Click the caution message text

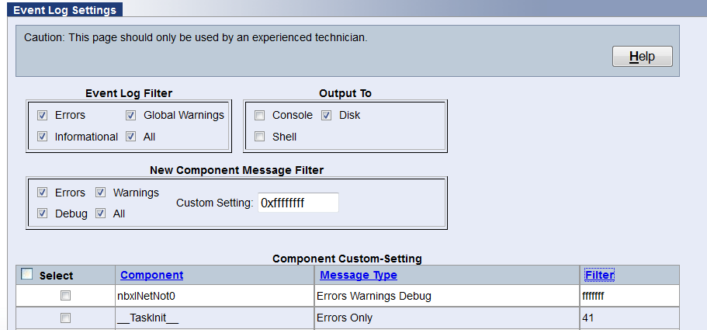196,38
